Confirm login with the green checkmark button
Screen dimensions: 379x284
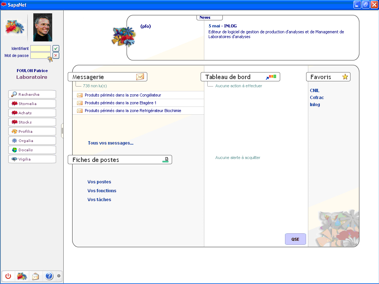coord(56,48)
